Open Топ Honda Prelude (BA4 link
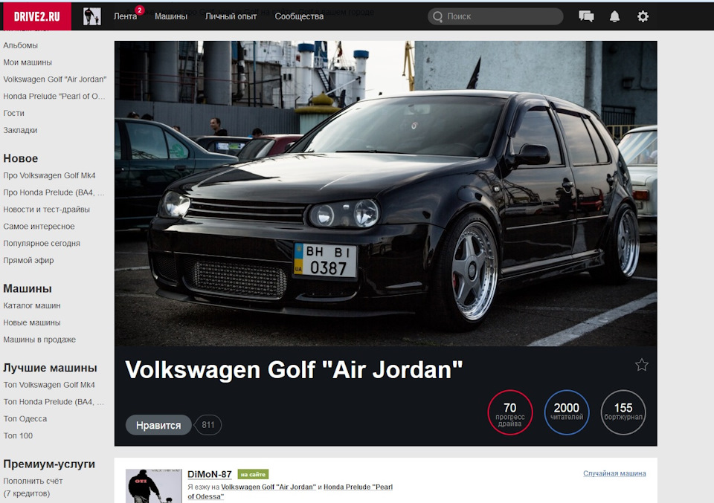This screenshot has height=503, width=714. coord(54,401)
